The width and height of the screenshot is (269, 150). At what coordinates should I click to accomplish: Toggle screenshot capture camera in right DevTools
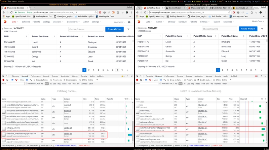[146, 80]
